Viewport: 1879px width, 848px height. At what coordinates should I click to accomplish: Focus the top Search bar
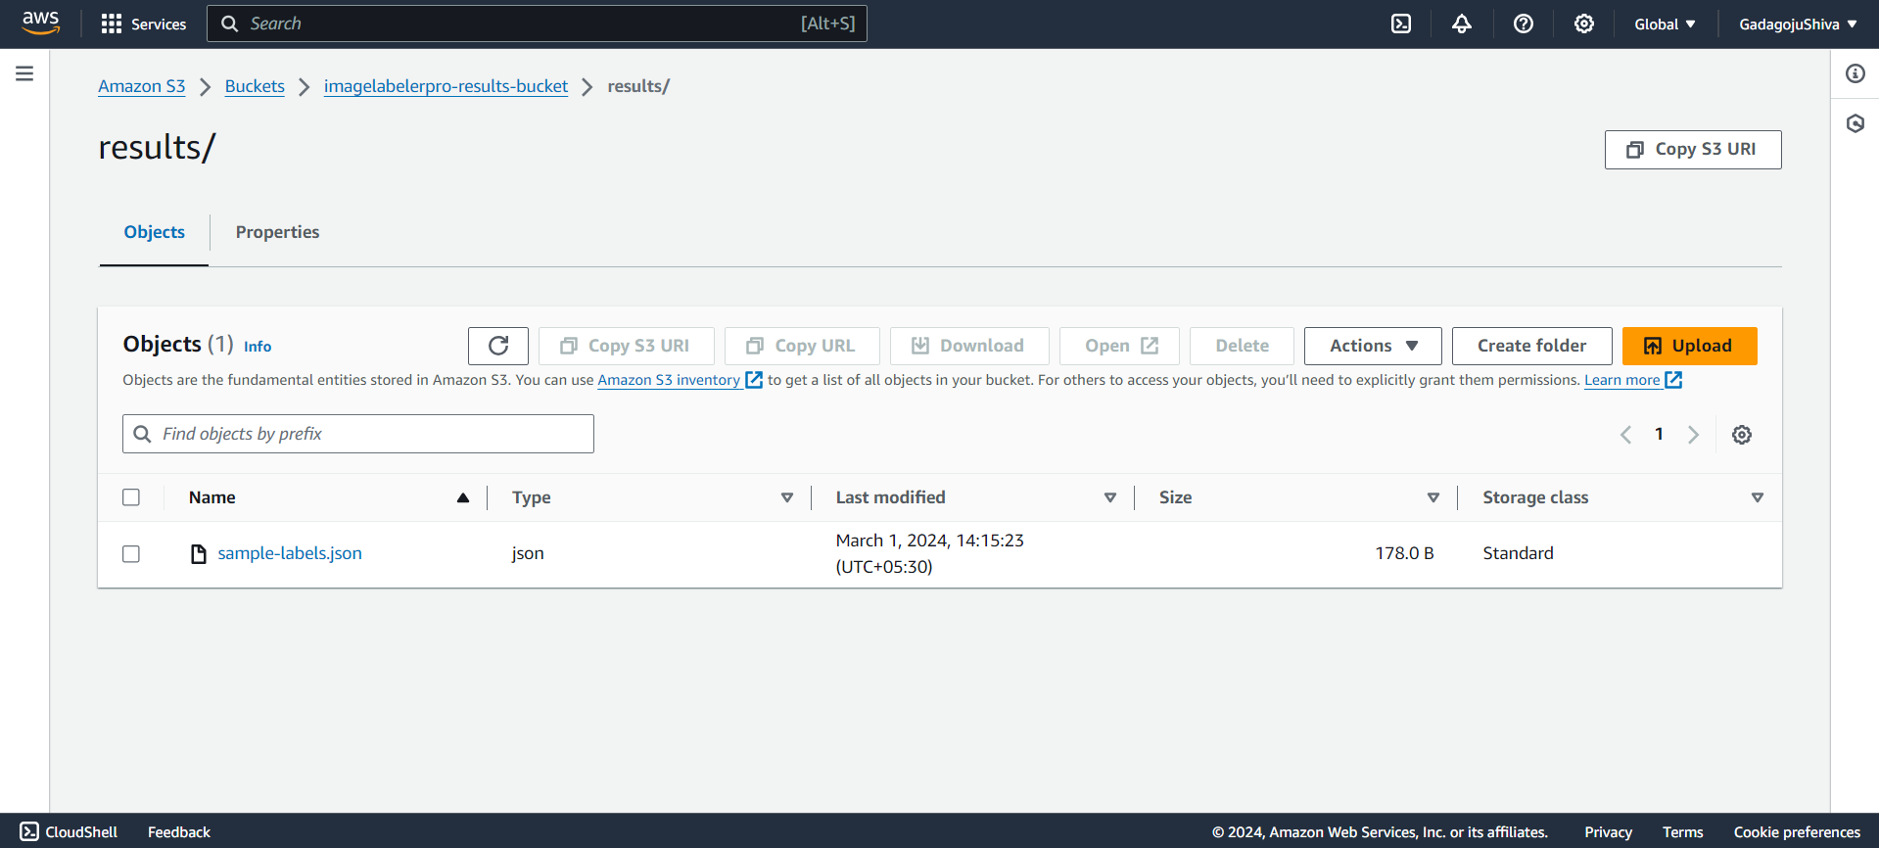pos(537,24)
